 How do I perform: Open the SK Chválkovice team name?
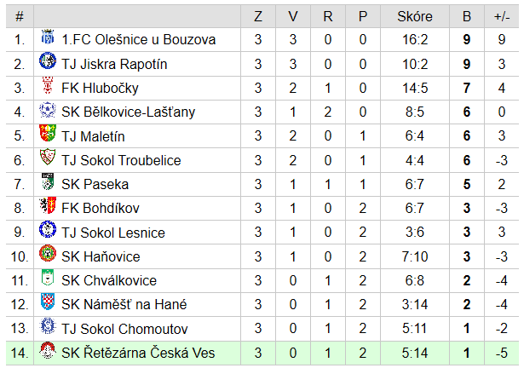(109, 280)
